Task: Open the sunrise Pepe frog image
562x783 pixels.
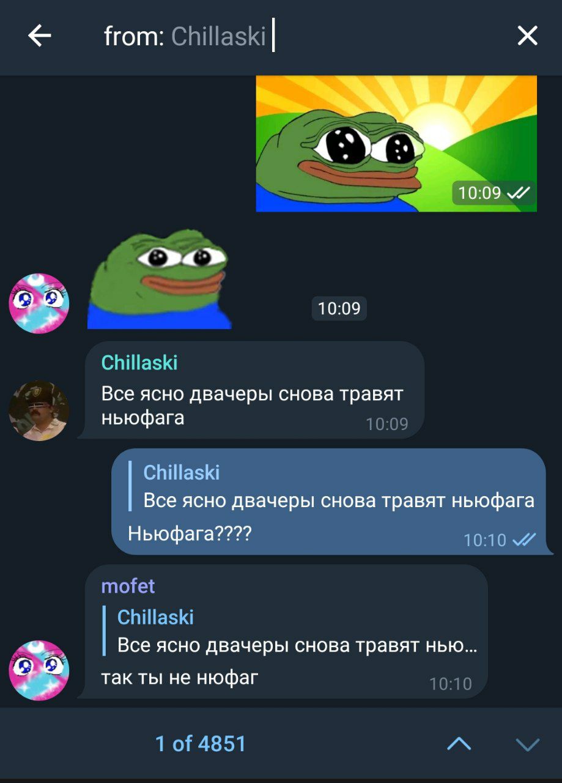Action: (x=396, y=144)
